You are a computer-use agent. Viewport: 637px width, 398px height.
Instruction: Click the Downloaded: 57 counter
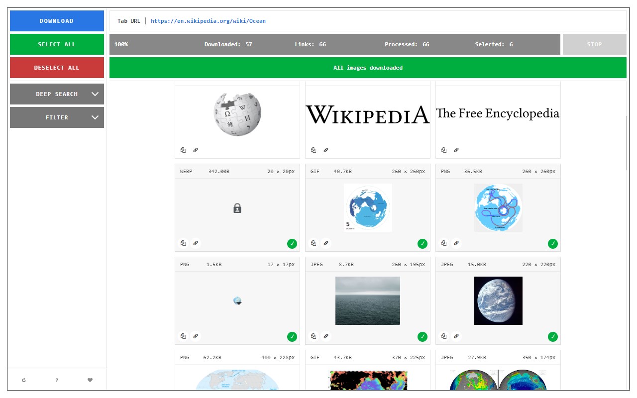point(228,44)
